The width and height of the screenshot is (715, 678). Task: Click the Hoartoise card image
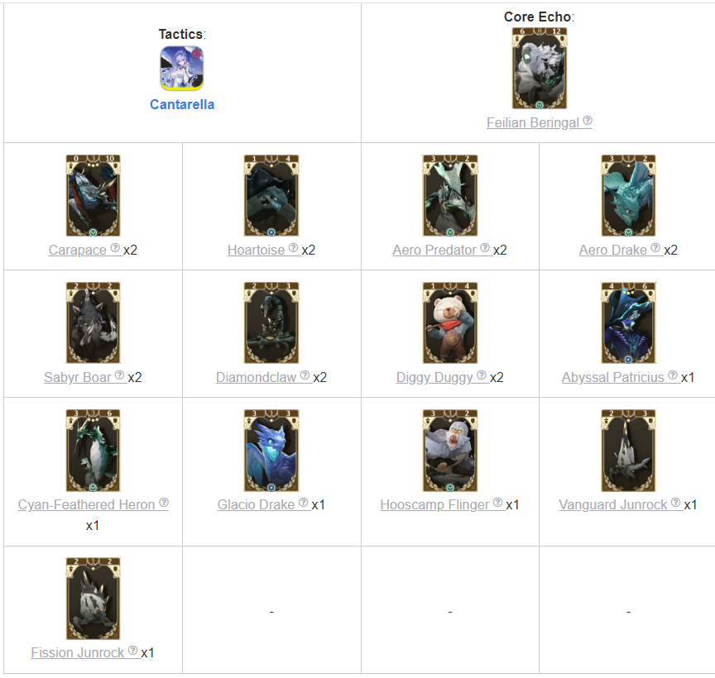click(271, 195)
